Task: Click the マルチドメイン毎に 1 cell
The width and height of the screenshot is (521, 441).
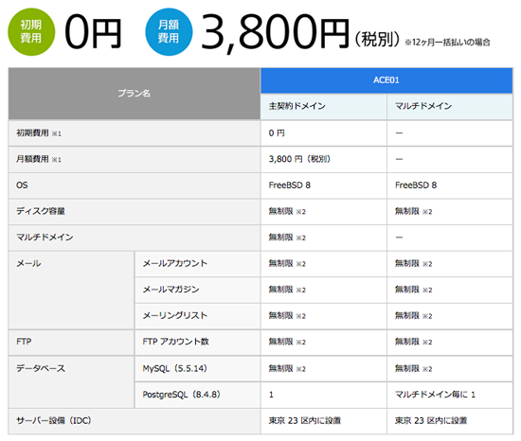Action: tap(435, 395)
